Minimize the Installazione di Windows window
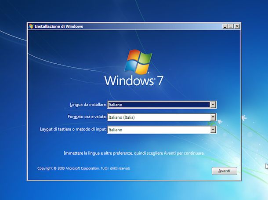Viewport: 268px width, 200px height. pyautogui.click(x=225, y=26)
